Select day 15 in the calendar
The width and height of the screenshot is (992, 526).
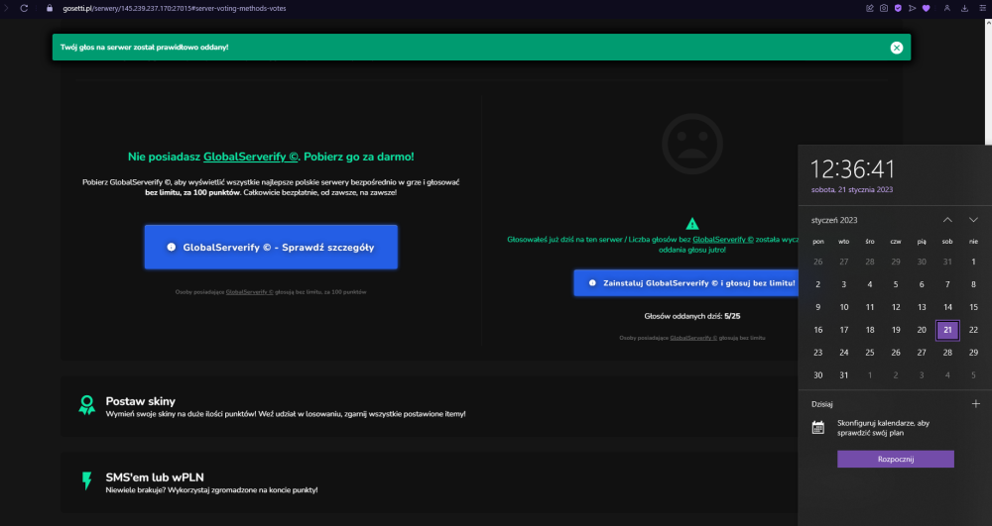pos(974,307)
